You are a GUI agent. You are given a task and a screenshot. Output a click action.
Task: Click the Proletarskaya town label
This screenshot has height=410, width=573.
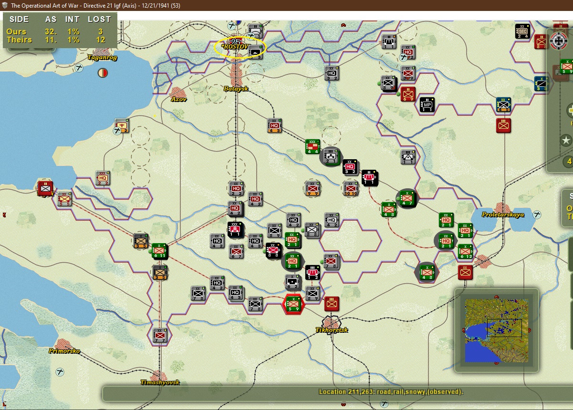503,215
